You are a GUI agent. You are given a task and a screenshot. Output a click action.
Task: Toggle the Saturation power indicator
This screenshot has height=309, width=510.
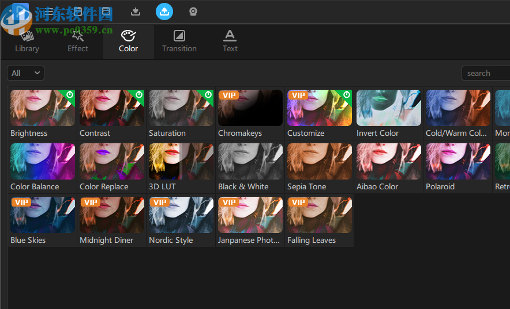pyautogui.click(x=208, y=94)
